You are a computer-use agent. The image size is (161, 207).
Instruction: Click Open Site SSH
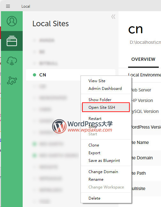tap(106, 107)
